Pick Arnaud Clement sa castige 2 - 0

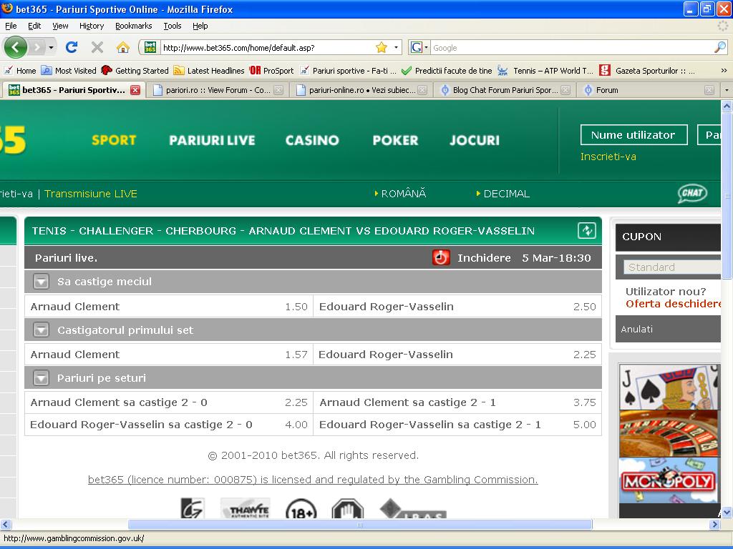pyautogui.click(x=169, y=402)
